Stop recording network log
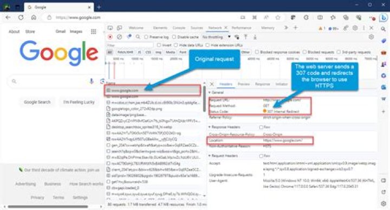 [110, 37]
